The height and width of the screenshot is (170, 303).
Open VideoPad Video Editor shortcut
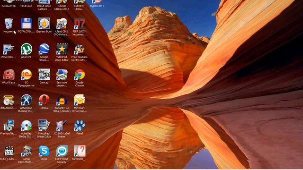(62, 49)
